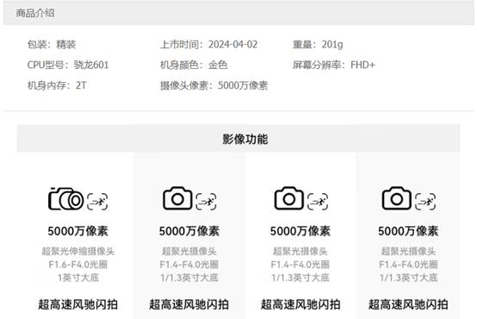Select the 摄像头像素：5000万像素 specification
The height and width of the screenshot is (319, 477).
[214, 85]
